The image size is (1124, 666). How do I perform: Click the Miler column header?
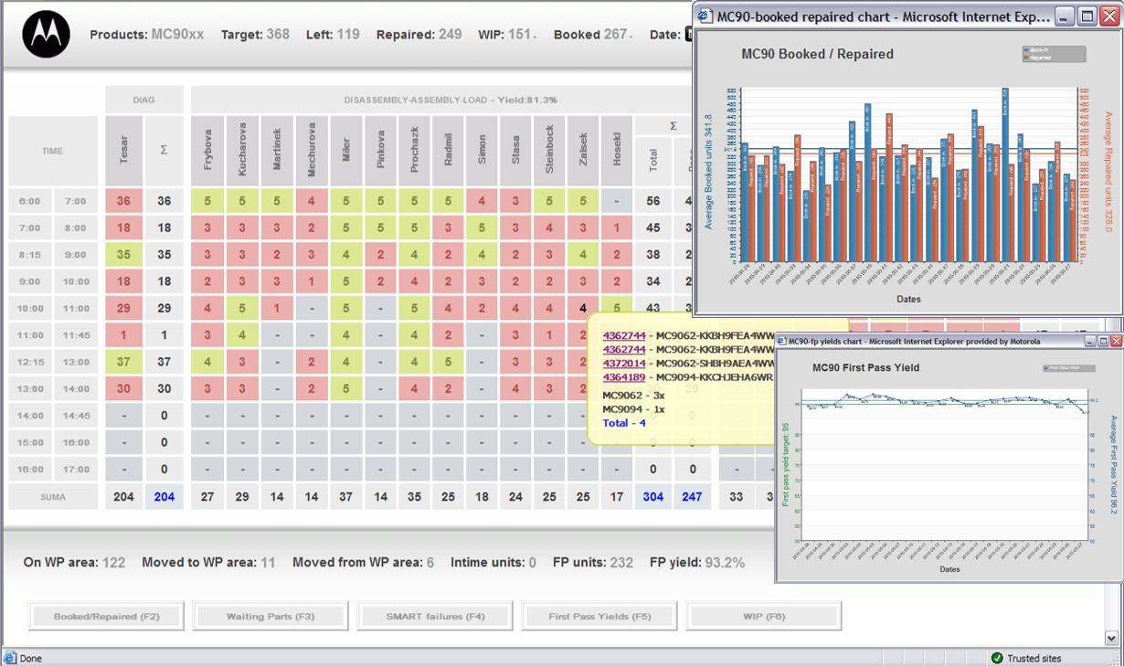346,151
